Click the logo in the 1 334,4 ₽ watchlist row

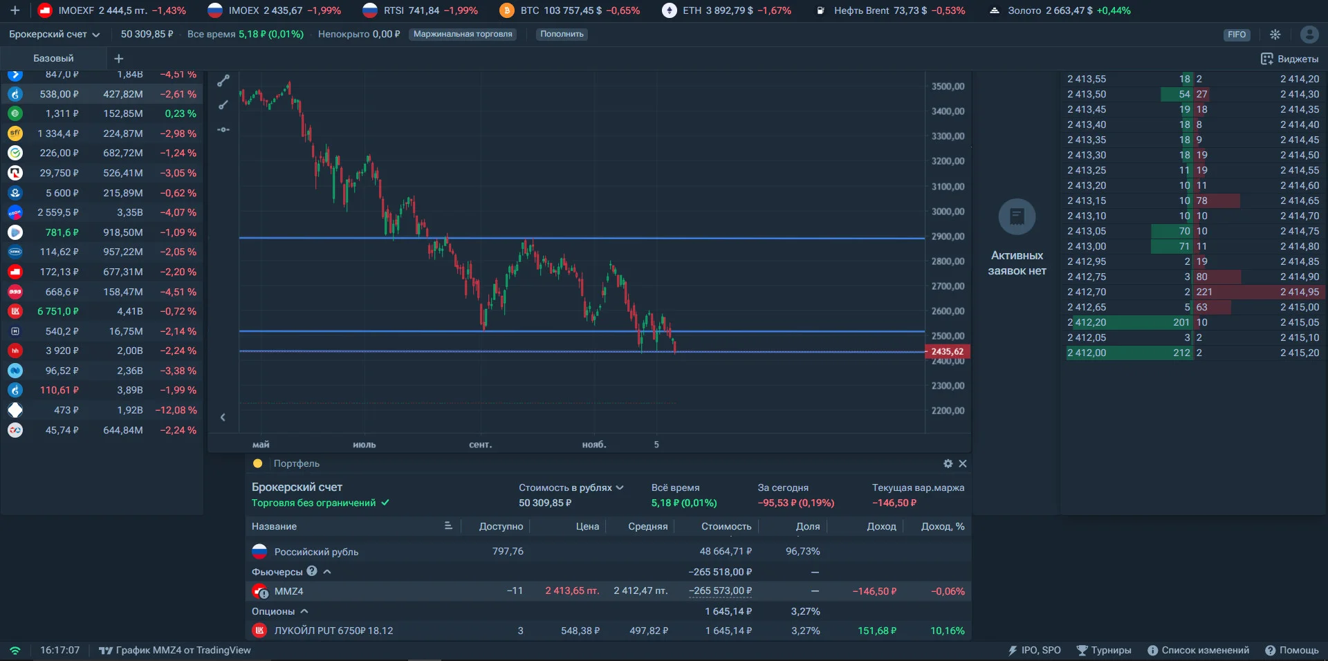coord(15,133)
